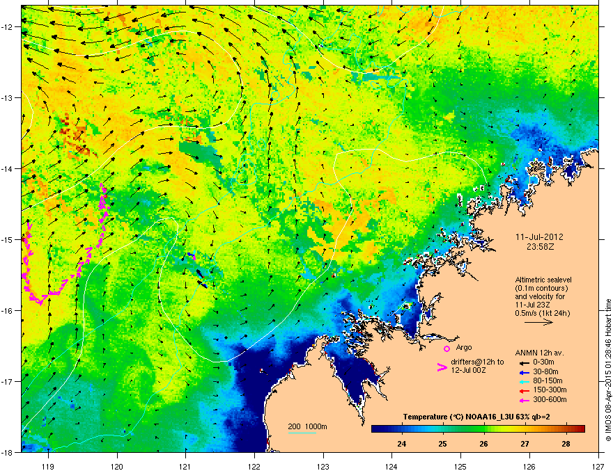Click the '150-300m' depth label
Screen dimensions: 613x473
point(550,390)
